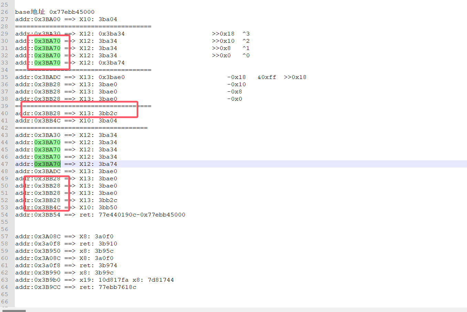Click the selected 0x3BA70 on line 47
Image resolution: width=467 pixels, height=312 pixels.
47,164
